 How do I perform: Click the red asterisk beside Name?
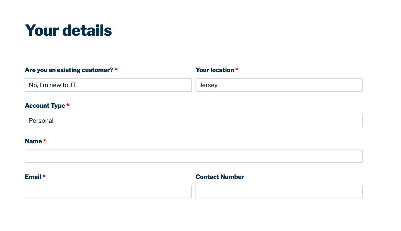(45, 140)
